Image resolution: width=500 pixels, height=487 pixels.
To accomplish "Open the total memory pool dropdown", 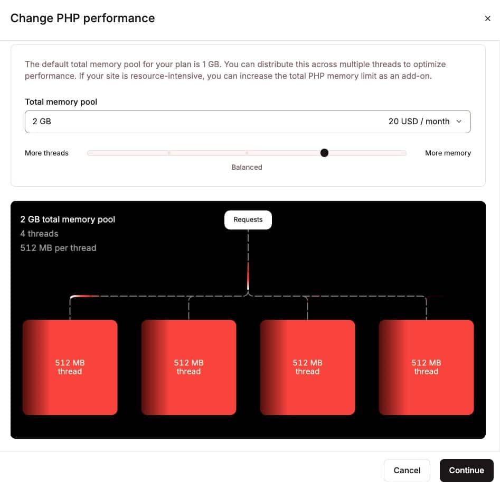I will click(247, 121).
